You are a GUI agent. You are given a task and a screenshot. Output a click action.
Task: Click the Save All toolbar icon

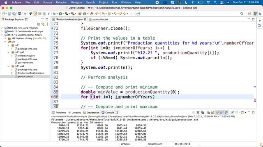(14, 14)
